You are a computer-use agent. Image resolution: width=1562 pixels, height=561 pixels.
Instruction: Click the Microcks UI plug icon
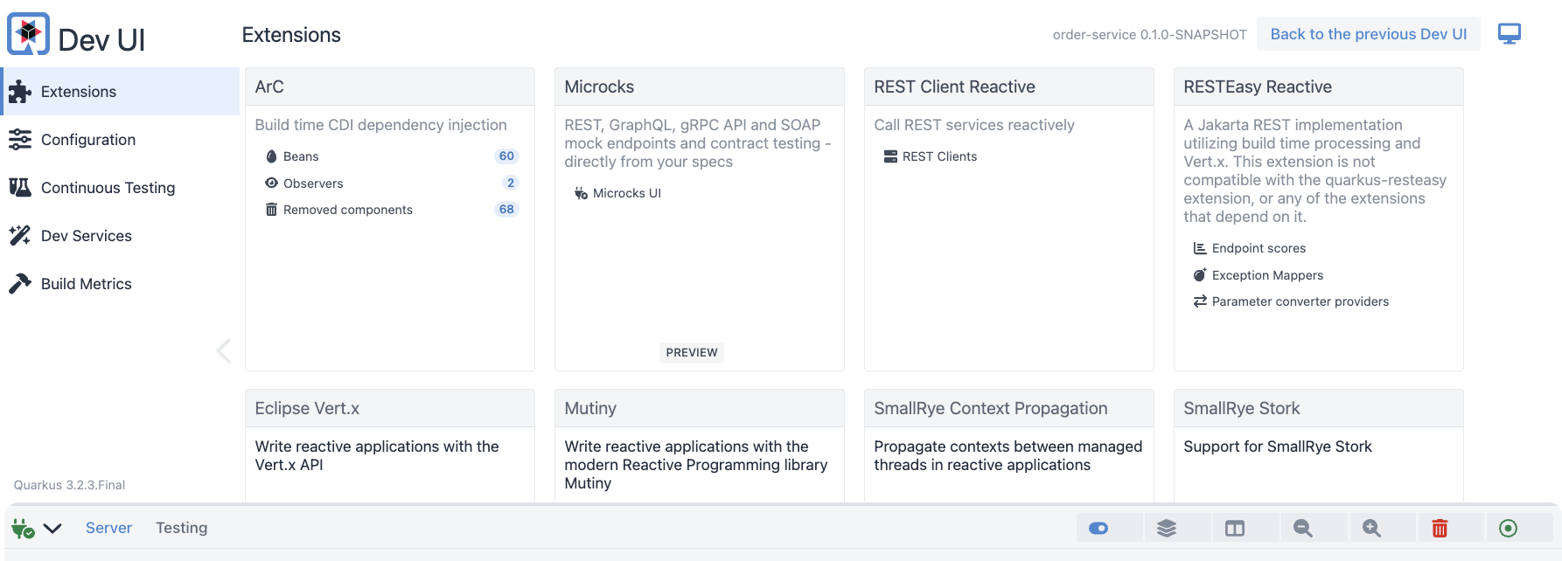(x=581, y=193)
